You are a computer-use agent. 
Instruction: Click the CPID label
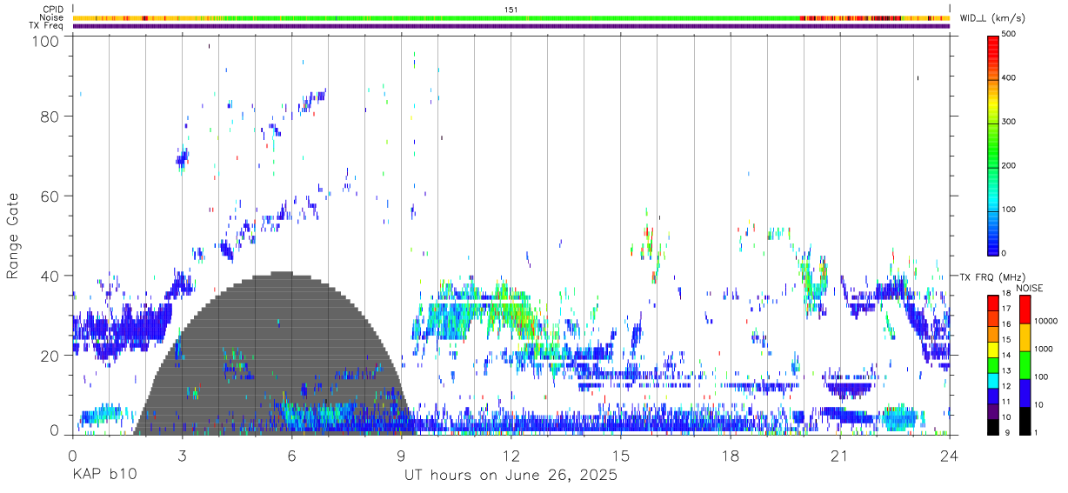54,10
